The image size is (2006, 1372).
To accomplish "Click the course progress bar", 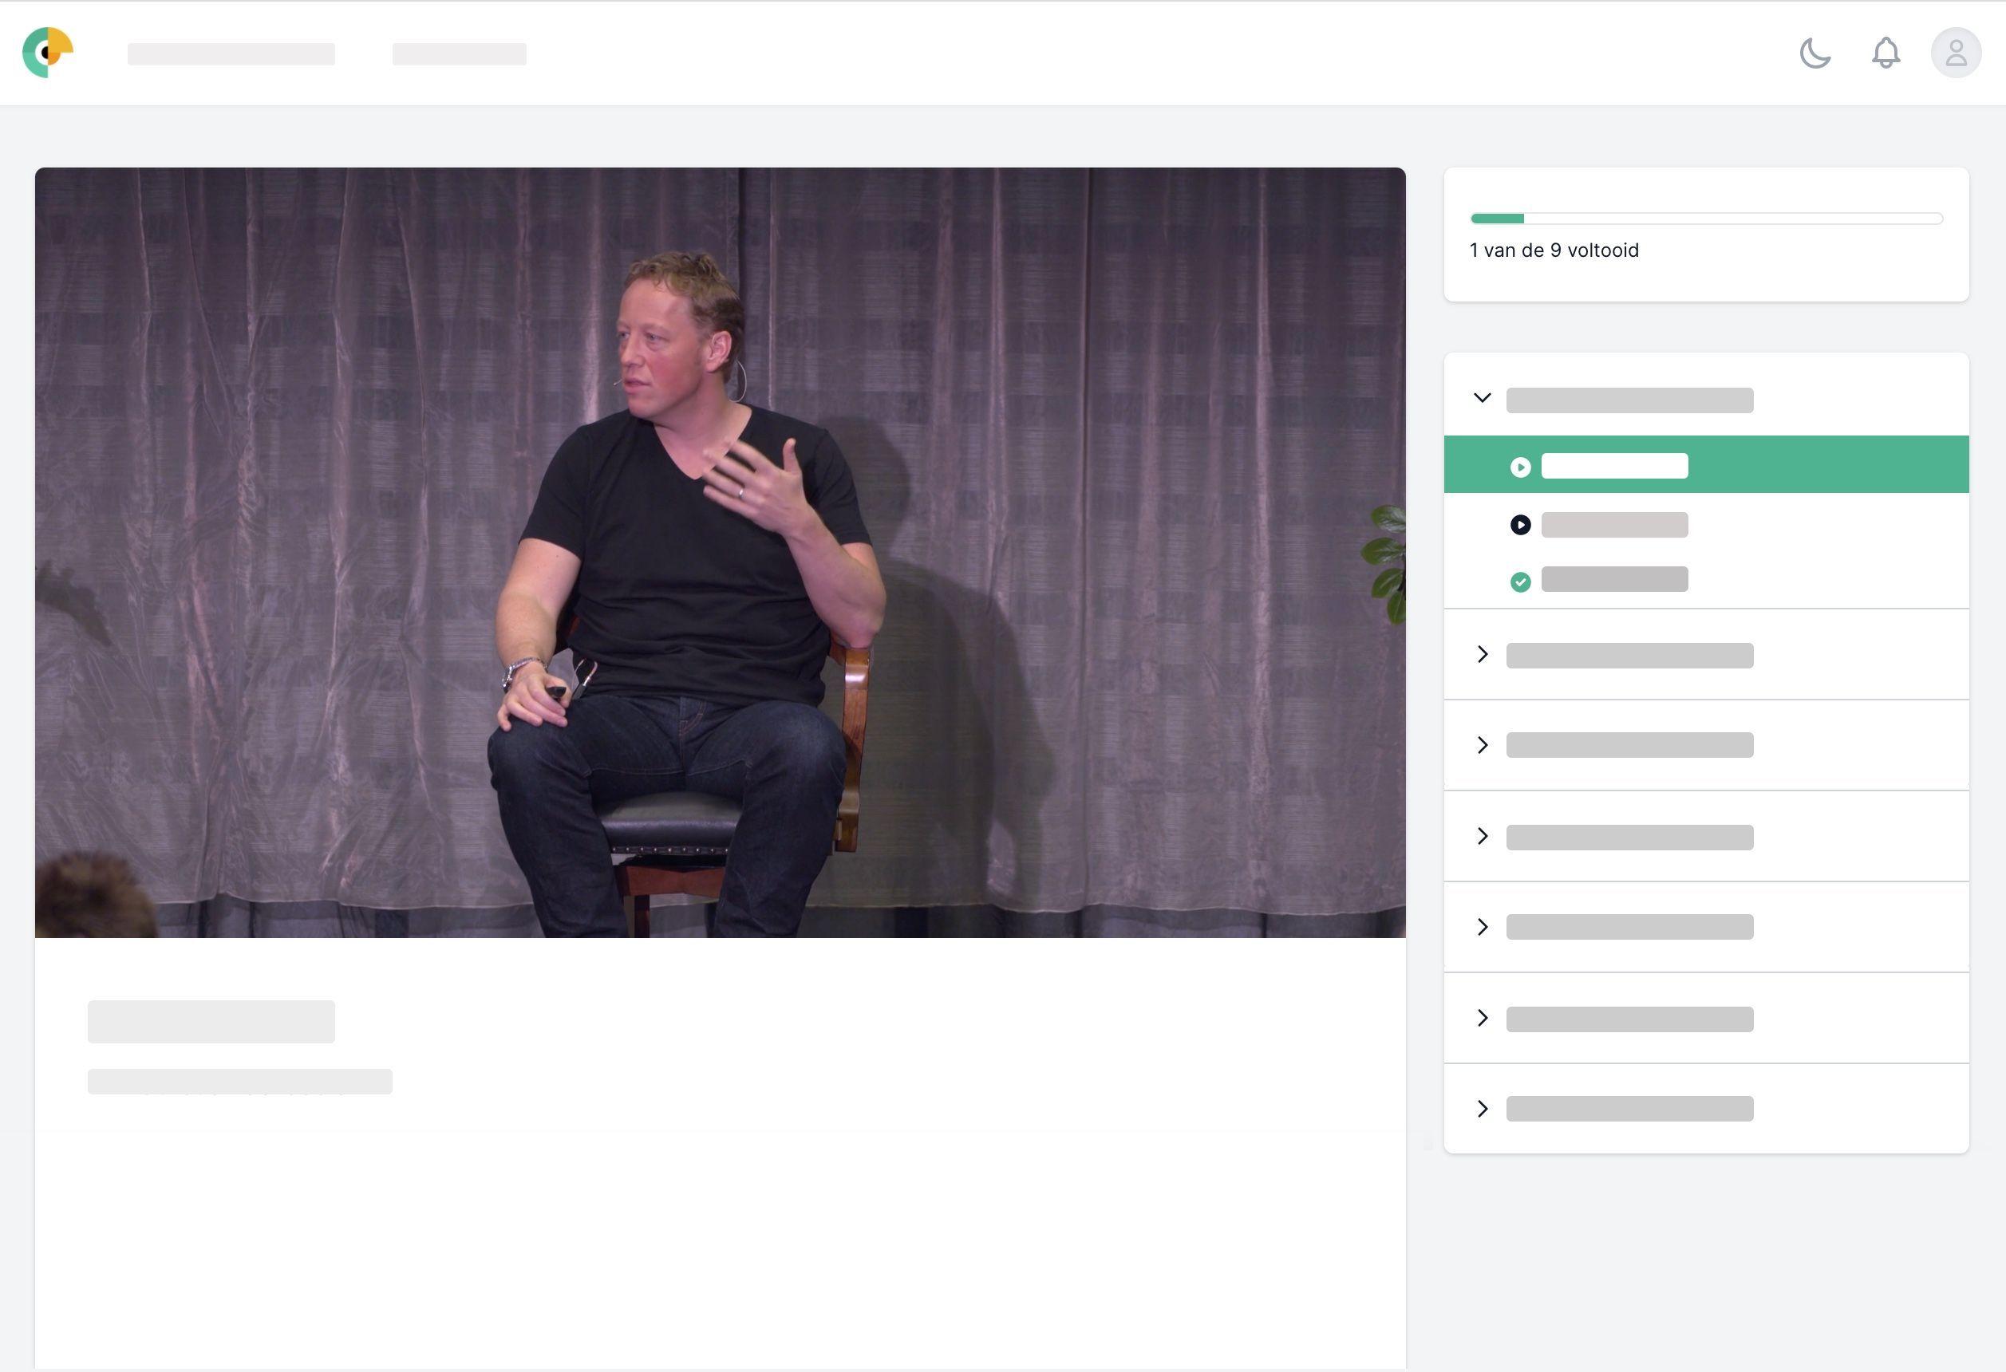I will pos(1706,219).
